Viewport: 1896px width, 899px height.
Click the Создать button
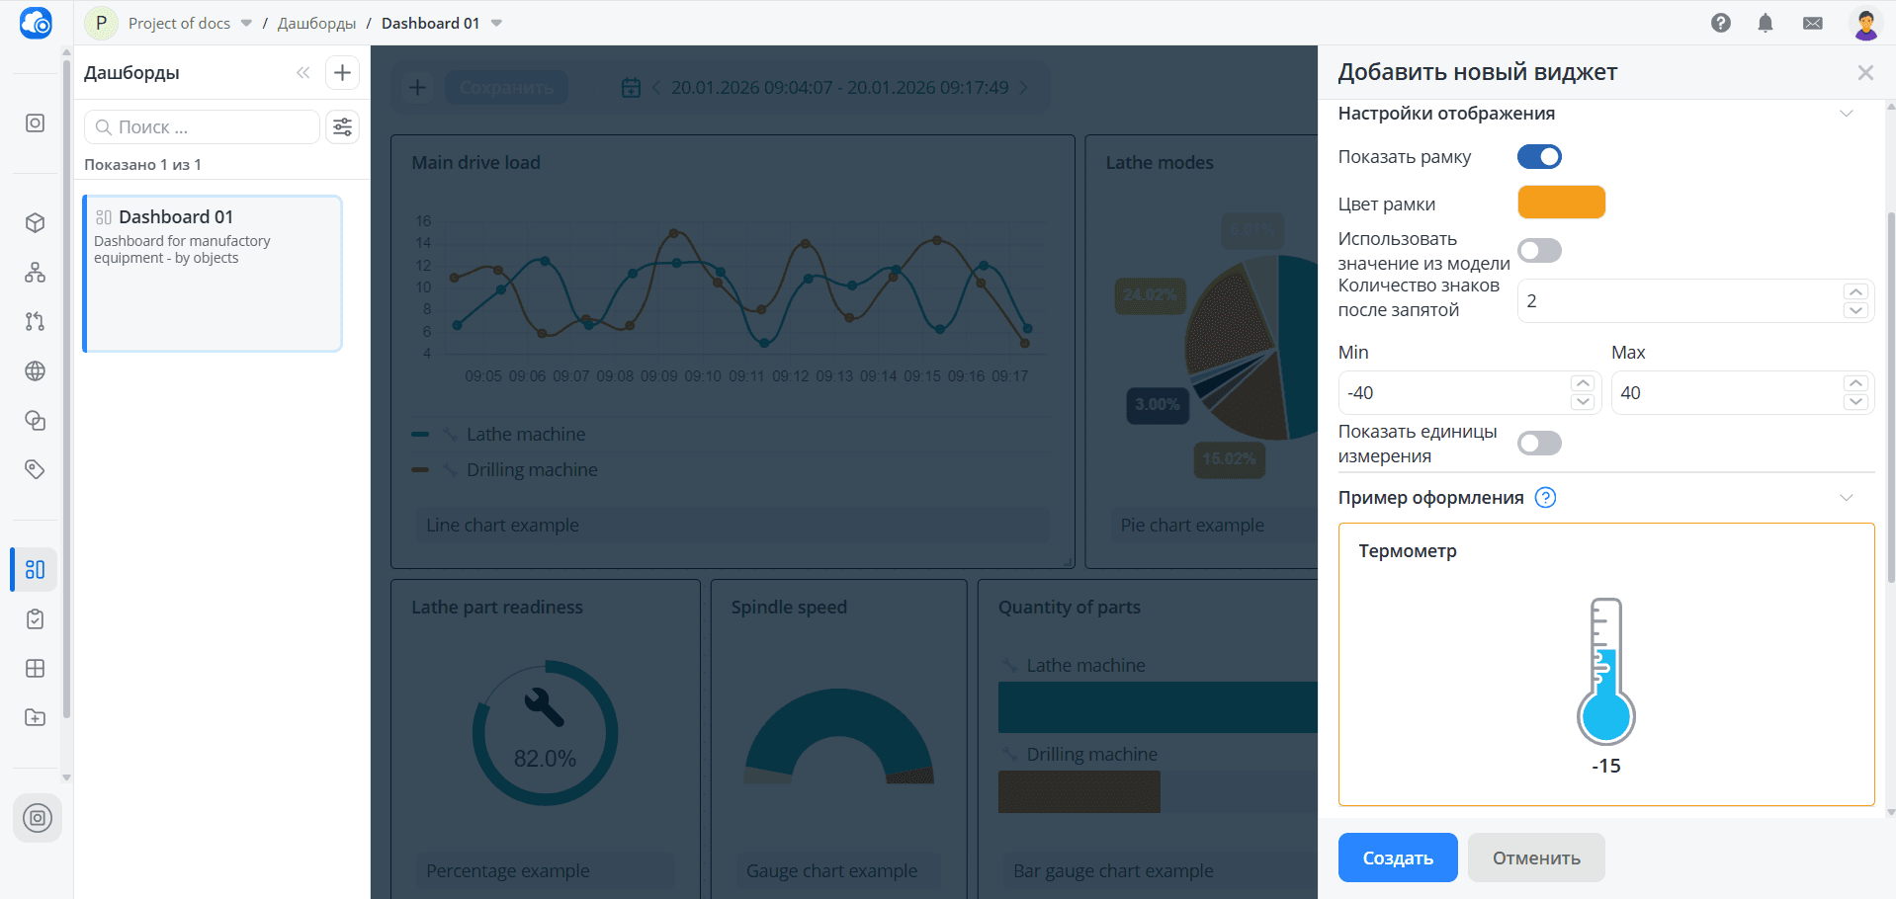coord(1397,858)
